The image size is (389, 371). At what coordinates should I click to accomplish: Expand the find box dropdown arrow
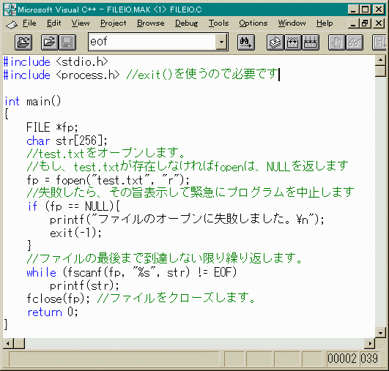(x=221, y=42)
